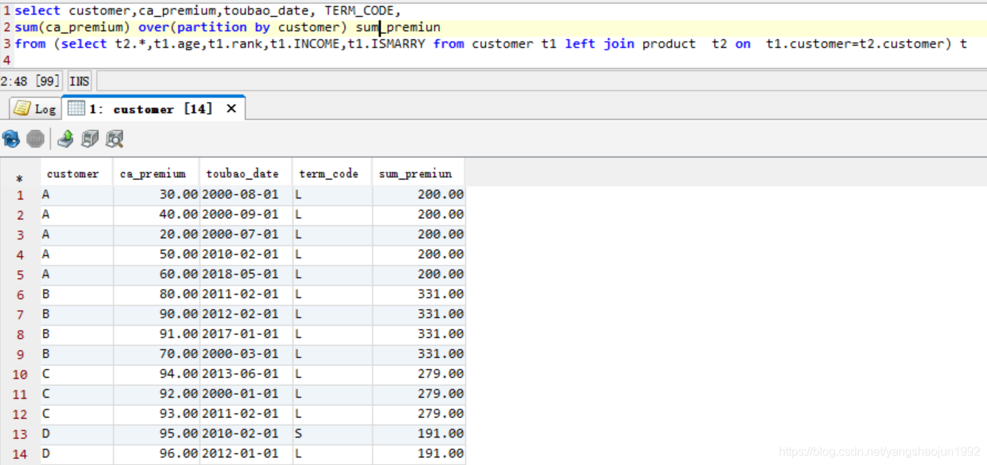Switch to the Log tab

[35, 108]
